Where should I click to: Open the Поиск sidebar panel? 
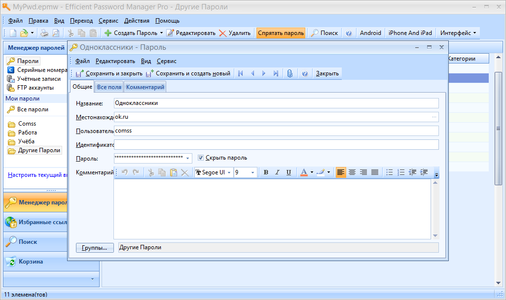point(36,242)
